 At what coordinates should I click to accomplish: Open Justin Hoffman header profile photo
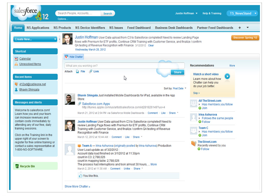coord(67,39)
